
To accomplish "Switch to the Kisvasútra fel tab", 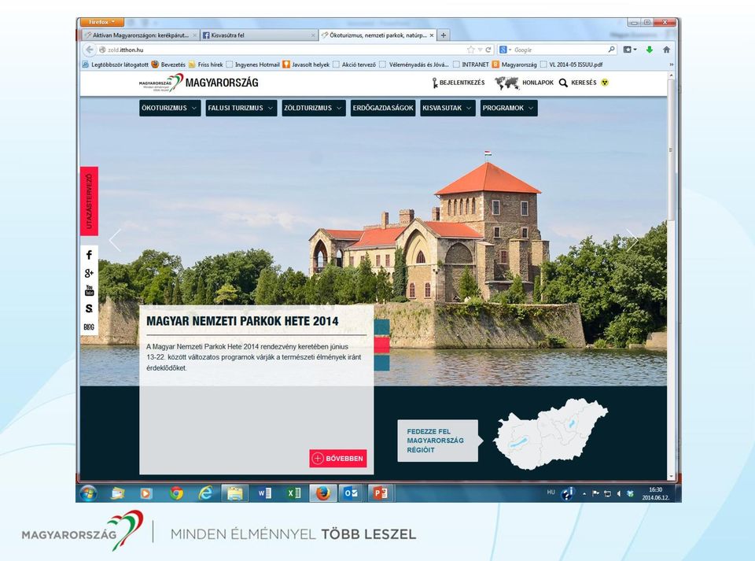I will tap(259, 35).
